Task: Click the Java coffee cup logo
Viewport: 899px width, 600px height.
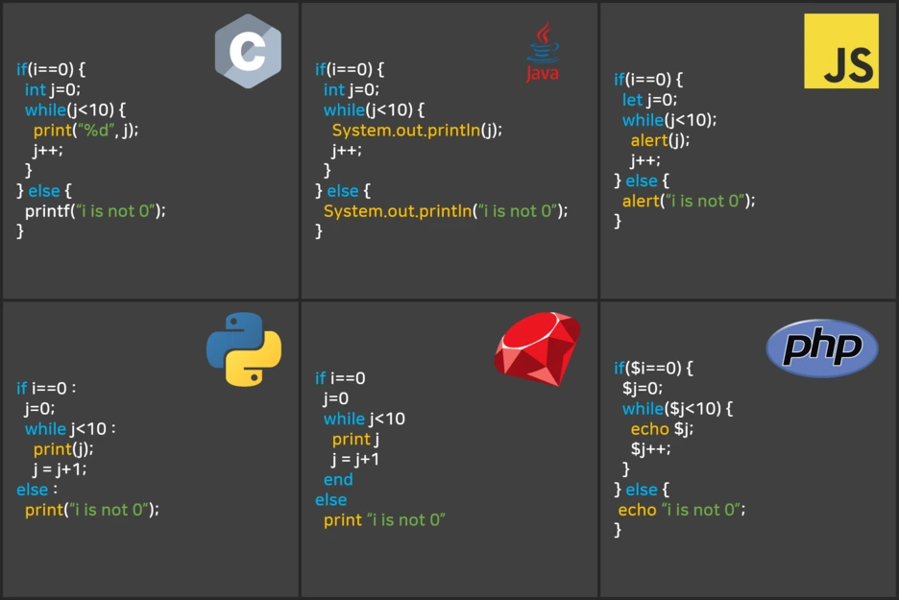Action: coord(543,51)
